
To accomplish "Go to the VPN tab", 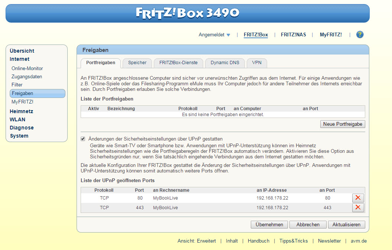I will [257, 63].
